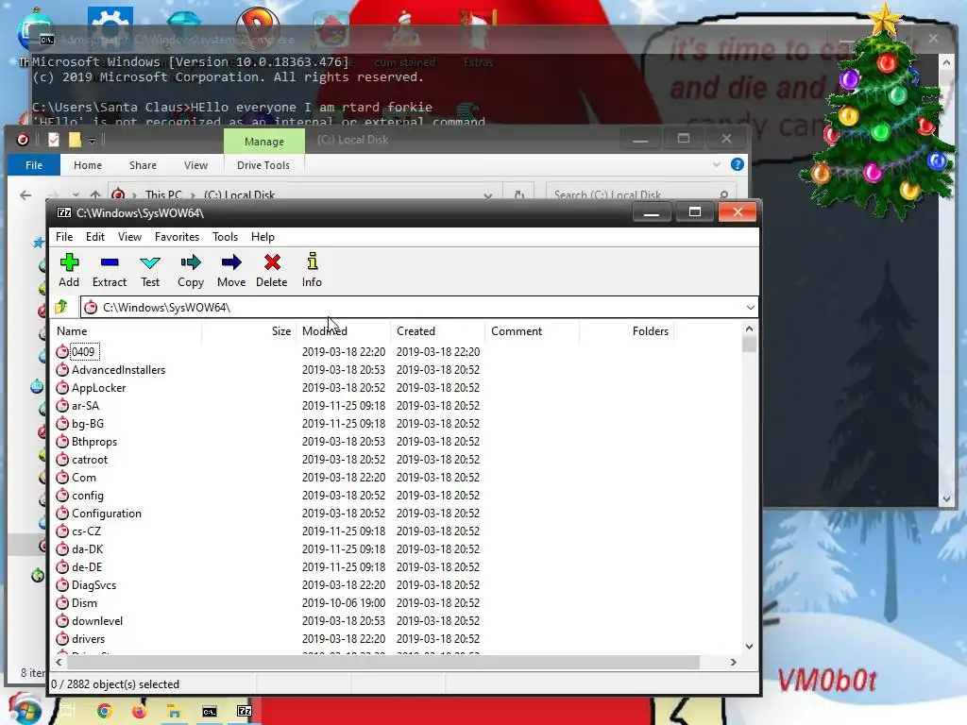Click the Explorer back arrow

pos(25,195)
